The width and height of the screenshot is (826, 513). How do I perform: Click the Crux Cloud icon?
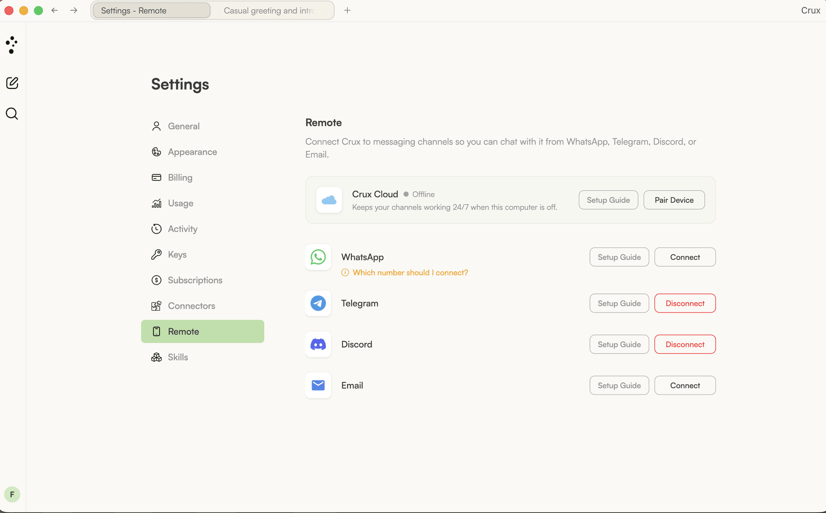[329, 200]
